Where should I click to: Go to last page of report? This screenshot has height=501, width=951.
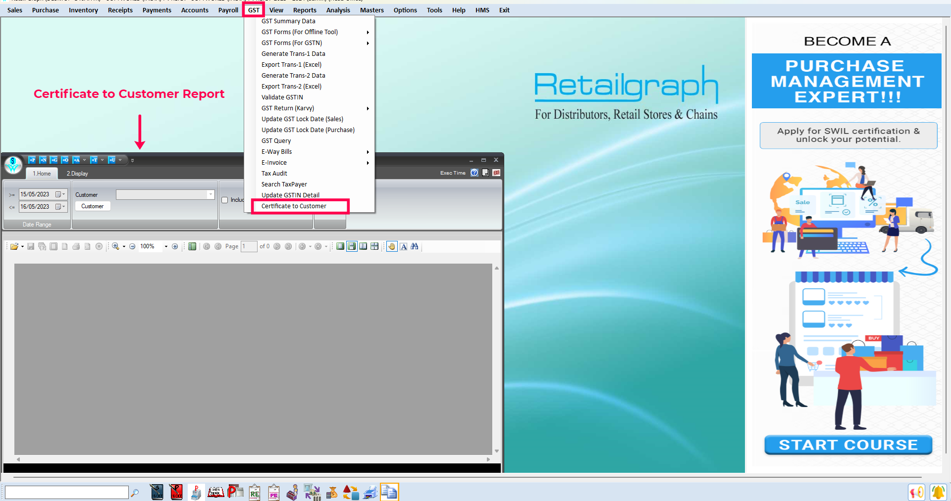click(288, 246)
